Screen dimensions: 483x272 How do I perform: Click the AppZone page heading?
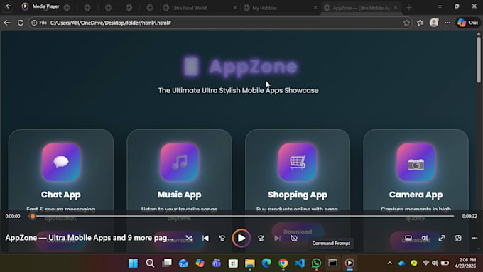(x=241, y=66)
